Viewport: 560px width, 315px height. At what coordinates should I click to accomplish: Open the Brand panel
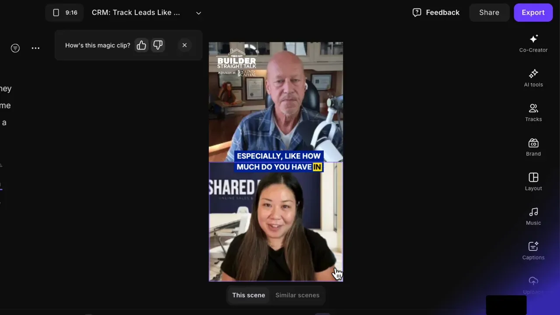(x=533, y=147)
